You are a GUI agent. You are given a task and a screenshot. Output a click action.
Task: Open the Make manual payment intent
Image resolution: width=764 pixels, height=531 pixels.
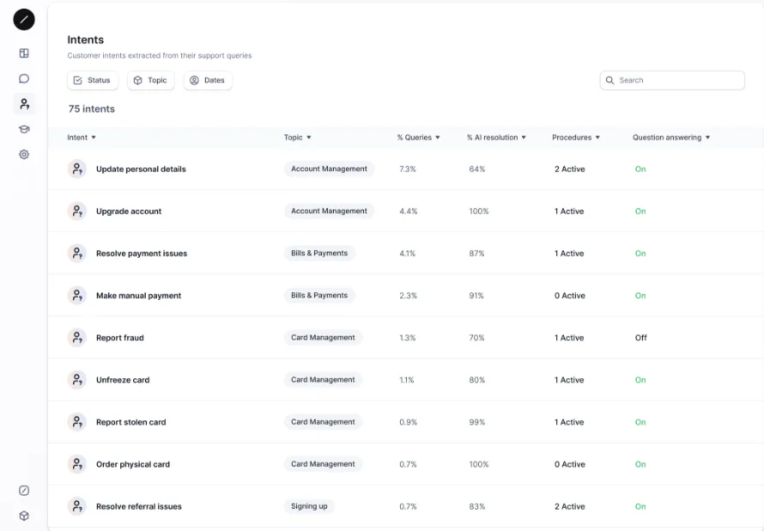coord(138,296)
